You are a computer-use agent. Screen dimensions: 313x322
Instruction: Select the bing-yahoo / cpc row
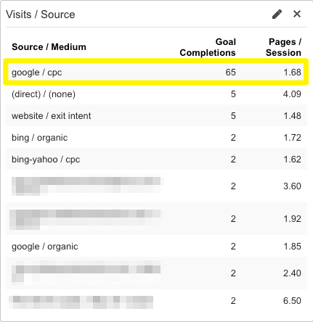click(156, 159)
